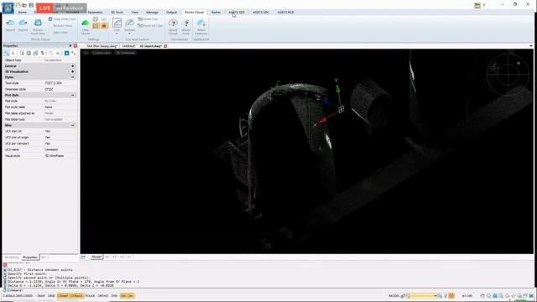Toggle the orange square settings icon beside View Mode
The width and height of the screenshot is (537, 302).
tap(96, 26)
